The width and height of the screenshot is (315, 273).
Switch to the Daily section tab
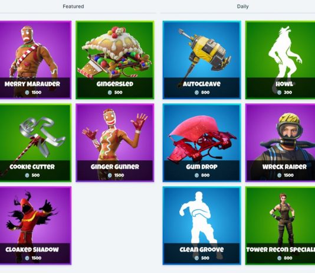coord(242,6)
